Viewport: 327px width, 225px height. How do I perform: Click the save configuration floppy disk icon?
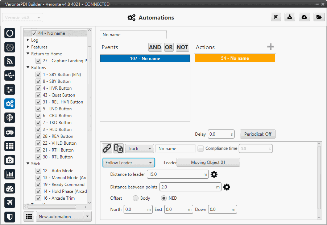click(276, 17)
